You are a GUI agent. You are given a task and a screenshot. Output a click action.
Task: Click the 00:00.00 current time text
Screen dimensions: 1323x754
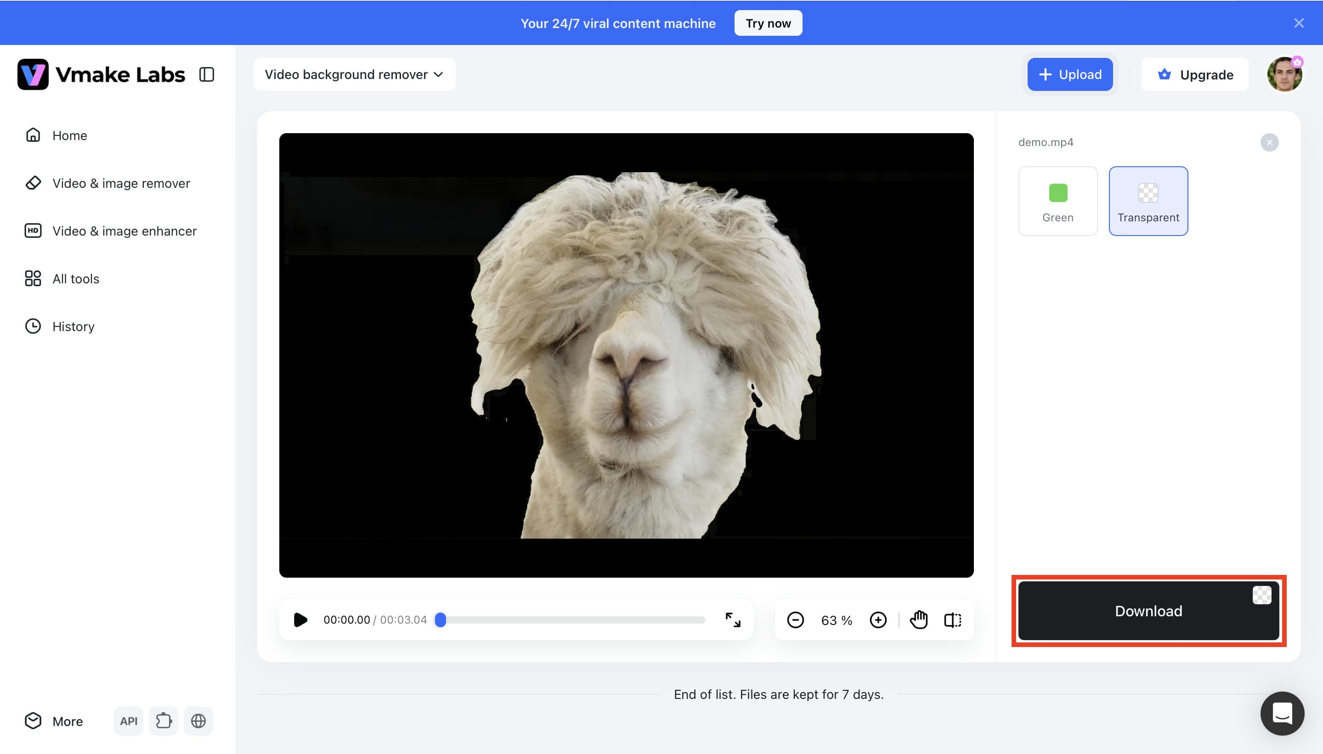click(x=346, y=620)
